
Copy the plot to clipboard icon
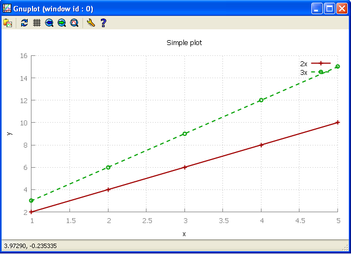tap(8, 23)
